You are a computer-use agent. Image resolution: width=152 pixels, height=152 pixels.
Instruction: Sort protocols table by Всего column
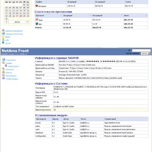click(x=136, y=16)
